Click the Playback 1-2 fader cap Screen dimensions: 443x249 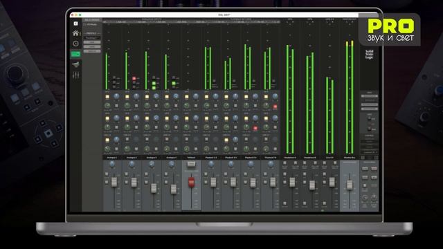tap(213, 182)
